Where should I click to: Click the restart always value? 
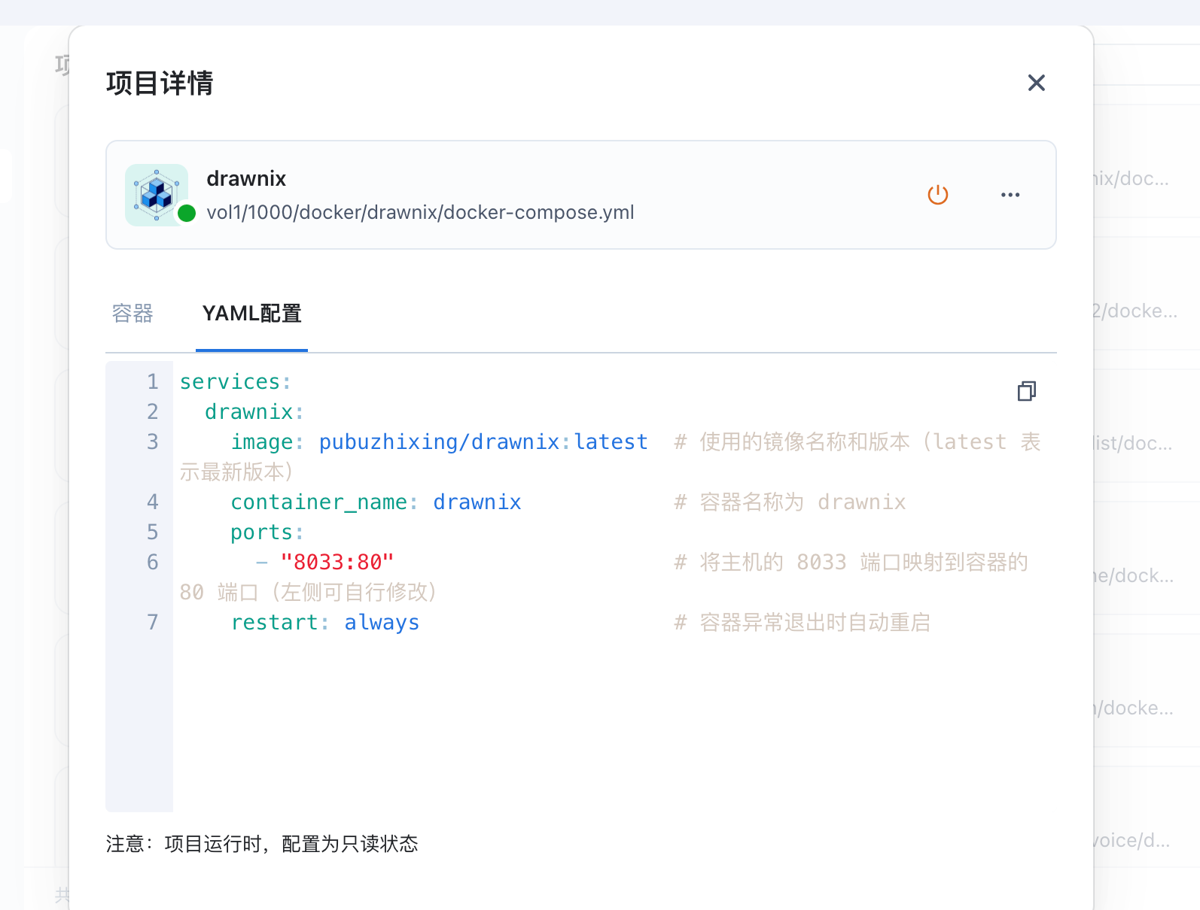point(382,623)
